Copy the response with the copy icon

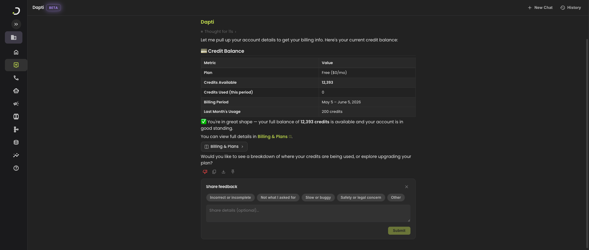click(214, 172)
